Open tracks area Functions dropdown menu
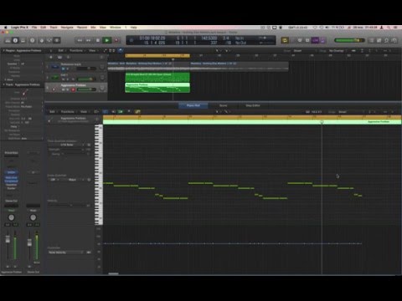 click(77, 51)
